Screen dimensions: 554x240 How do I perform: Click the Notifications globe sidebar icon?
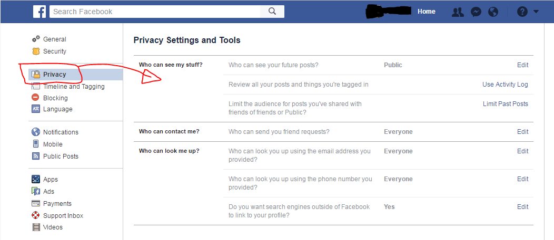[x=36, y=132]
